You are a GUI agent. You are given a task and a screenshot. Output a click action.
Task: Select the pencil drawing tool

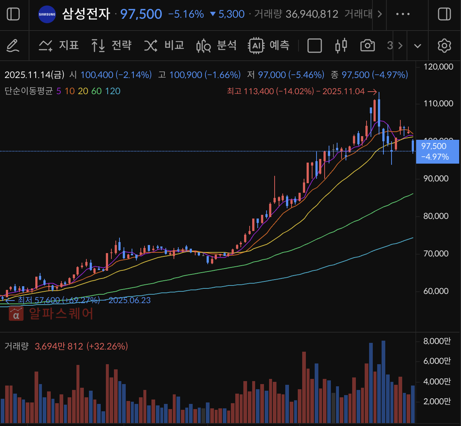tap(13, 46)
